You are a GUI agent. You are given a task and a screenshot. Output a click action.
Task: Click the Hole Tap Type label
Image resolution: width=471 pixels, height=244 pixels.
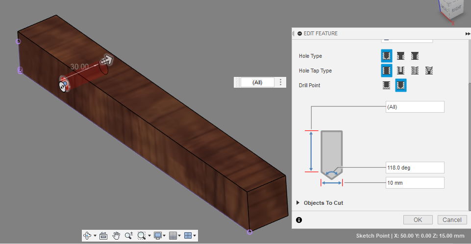[315, 71]
